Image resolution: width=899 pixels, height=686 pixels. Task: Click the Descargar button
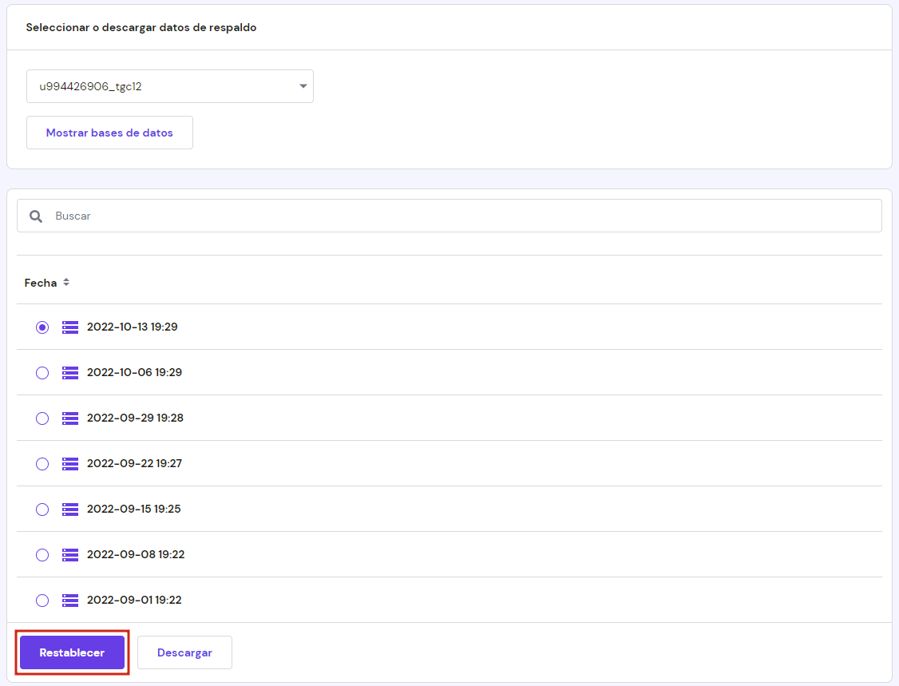184,652
